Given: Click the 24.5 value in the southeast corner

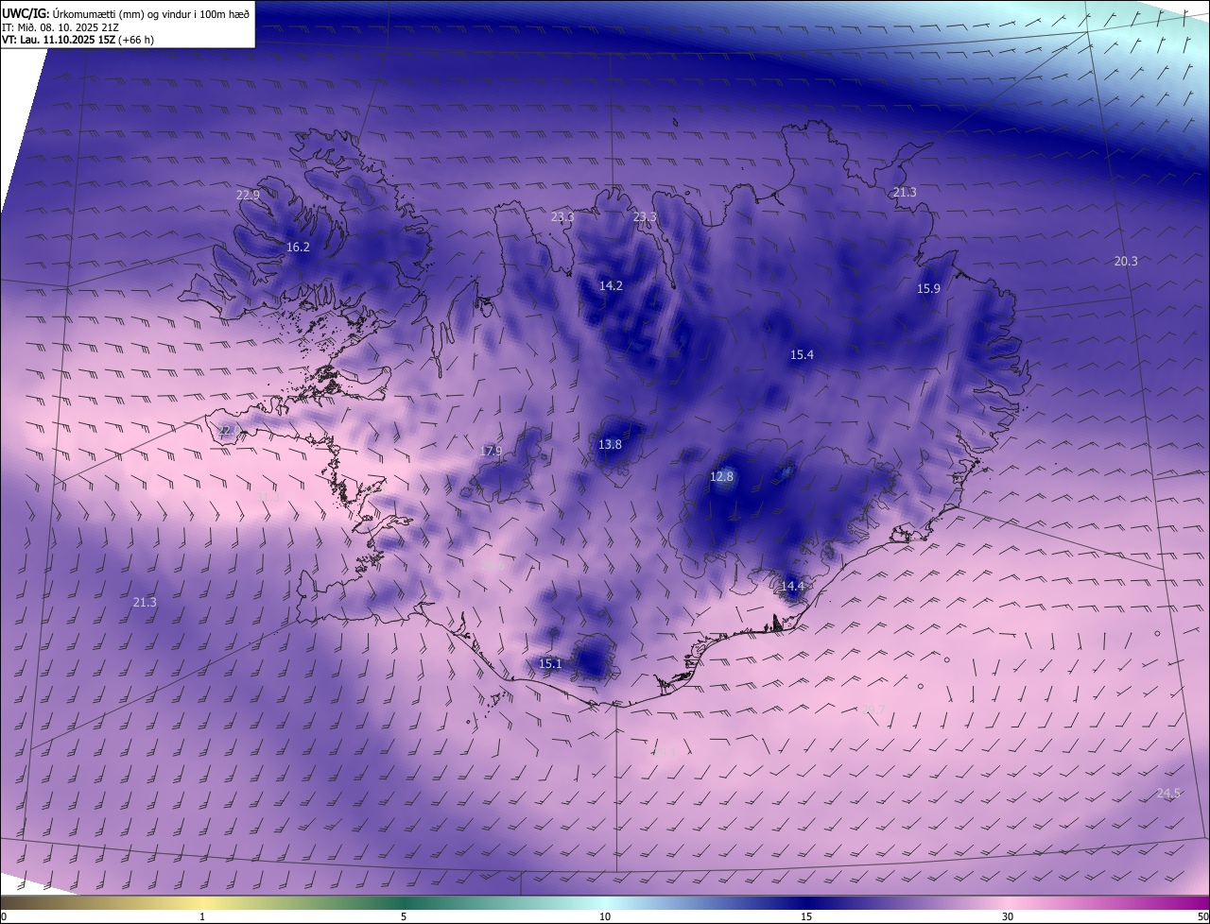Looking at the screenshot, I should (1168, 793).
